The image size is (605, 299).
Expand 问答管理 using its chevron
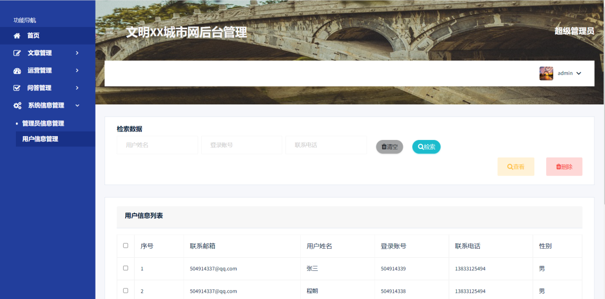tap(77, 88)
